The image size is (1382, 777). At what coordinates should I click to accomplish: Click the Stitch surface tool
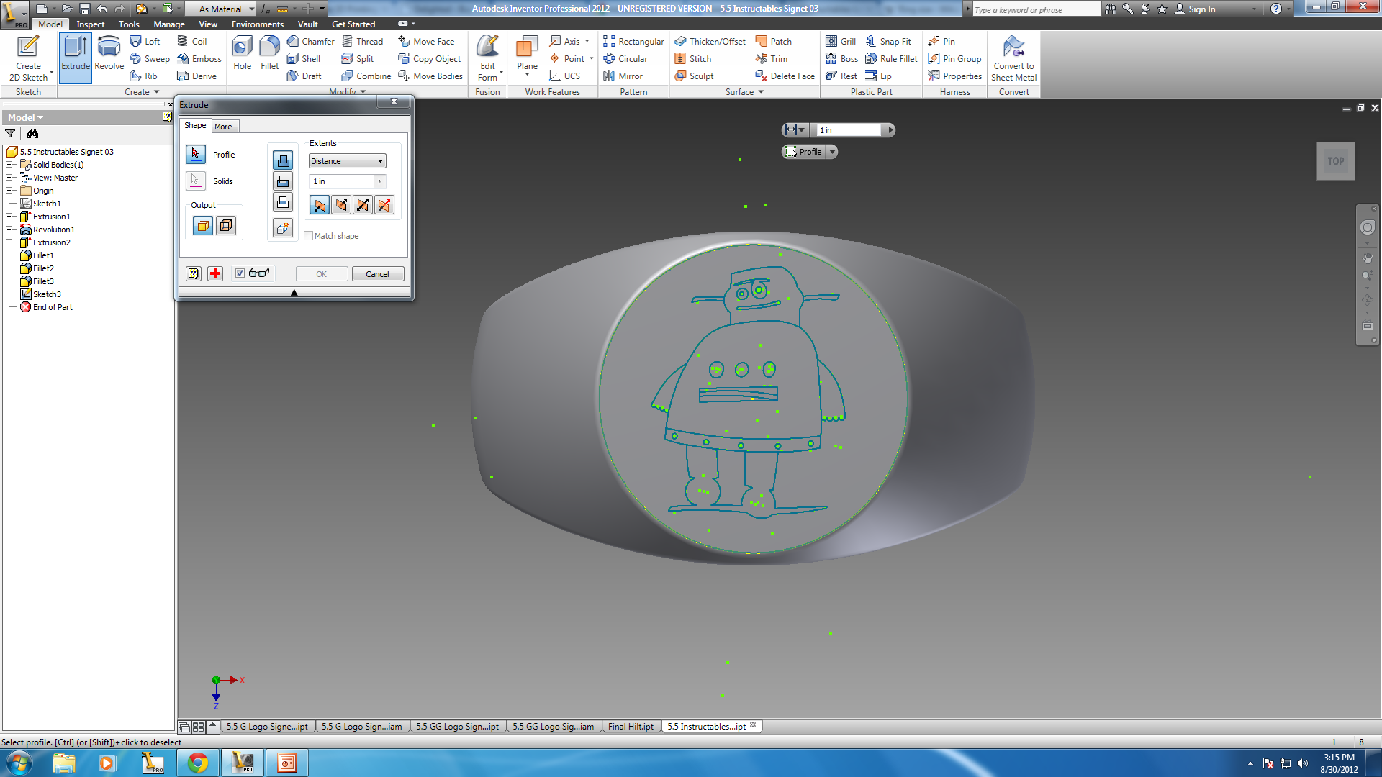pyautogui.click(x=692, y=58)
